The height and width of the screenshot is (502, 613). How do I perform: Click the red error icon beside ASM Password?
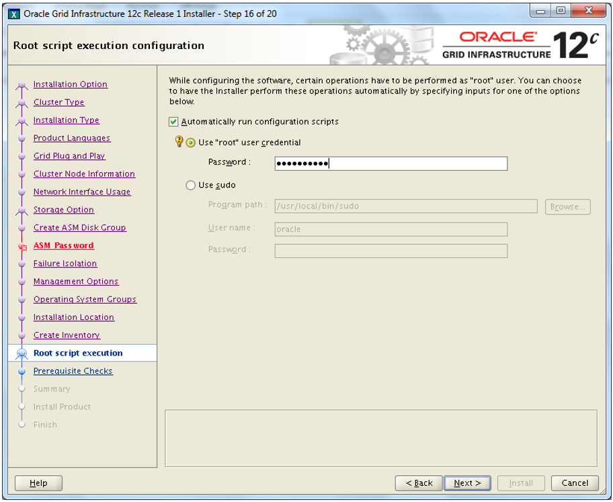tap(23, 247)
